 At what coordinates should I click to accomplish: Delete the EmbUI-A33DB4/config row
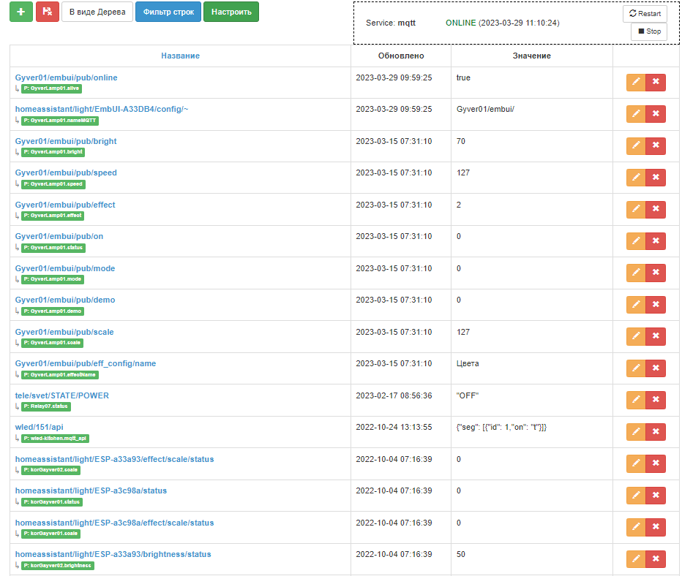pos(656,114)
